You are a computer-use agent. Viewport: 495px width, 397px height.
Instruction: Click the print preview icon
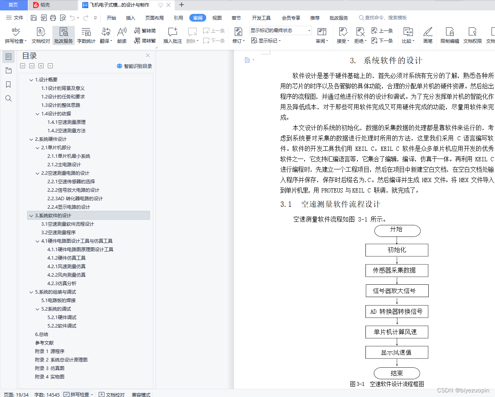[x=62, y=18]
